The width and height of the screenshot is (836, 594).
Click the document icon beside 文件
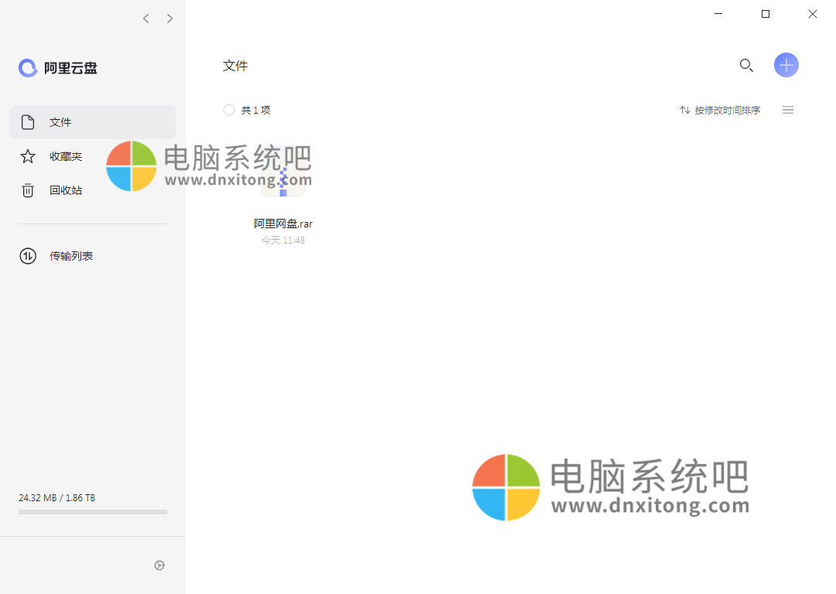[x=28, y=121]
